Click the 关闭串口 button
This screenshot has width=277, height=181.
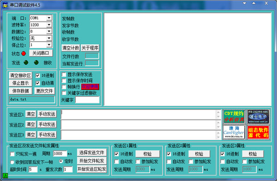[x=41, y=53]
